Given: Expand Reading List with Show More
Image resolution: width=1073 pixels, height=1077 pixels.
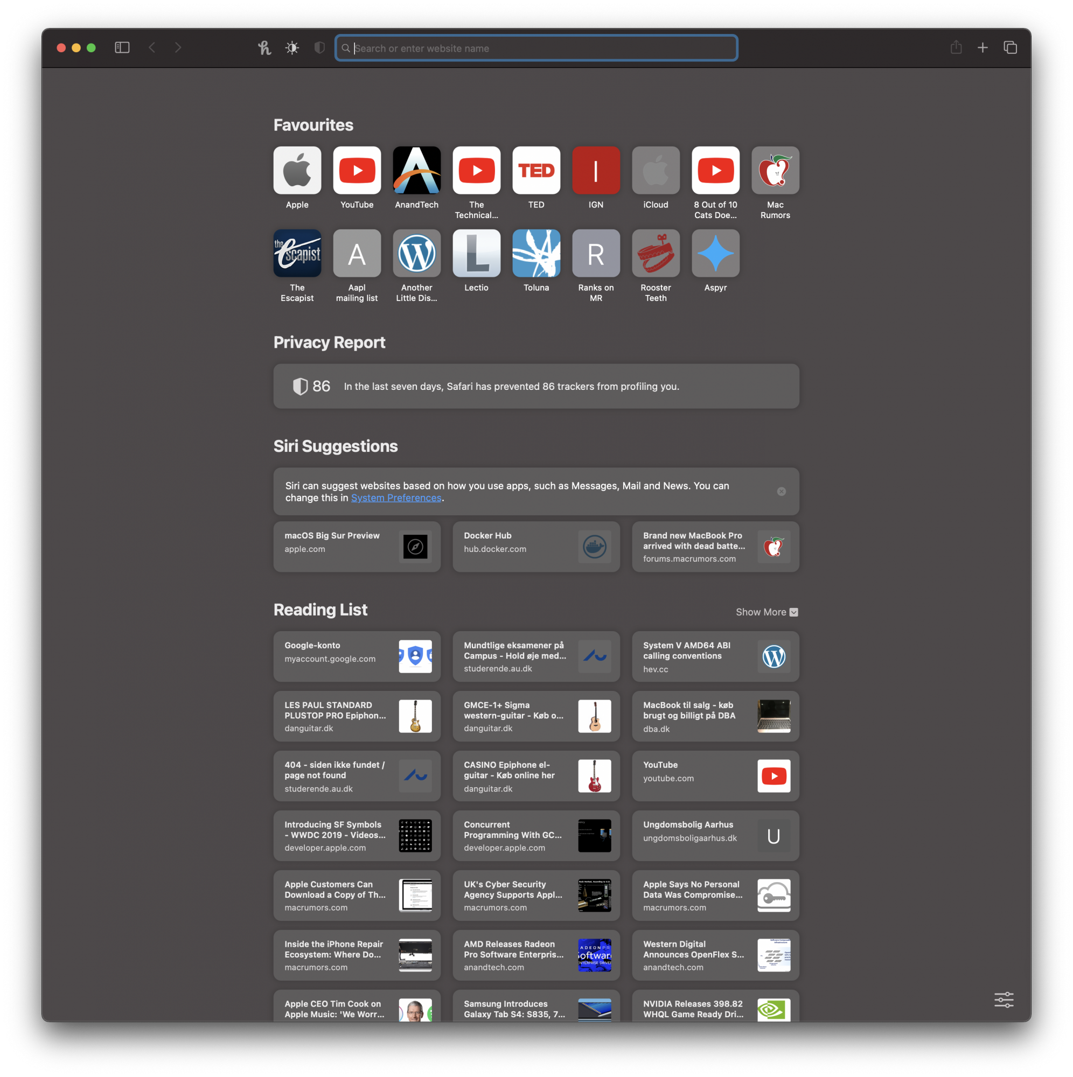Looking at the screenshot, I should pyautogui.click(x=767, y=612).
